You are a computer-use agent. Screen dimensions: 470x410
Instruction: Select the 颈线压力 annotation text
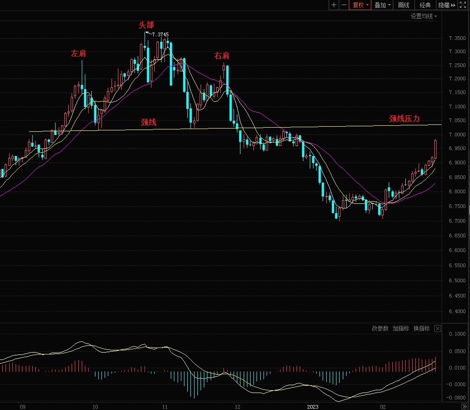[404, 119]
